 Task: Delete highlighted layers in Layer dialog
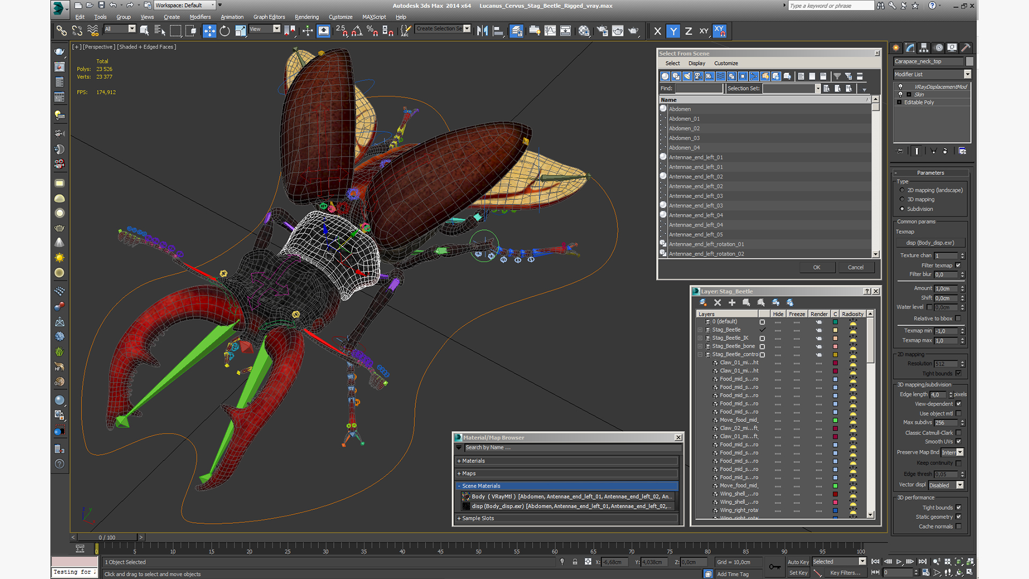click(x=718, y=302)
